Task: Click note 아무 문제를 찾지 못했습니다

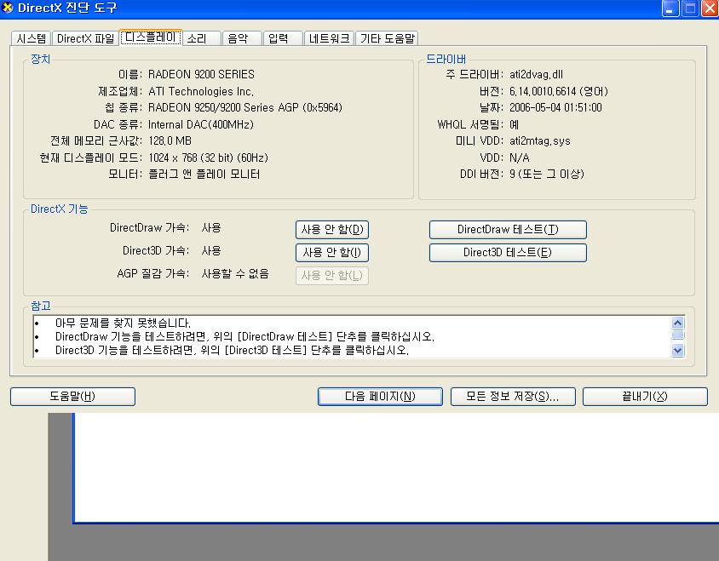Action: click(x=123, y=323)
